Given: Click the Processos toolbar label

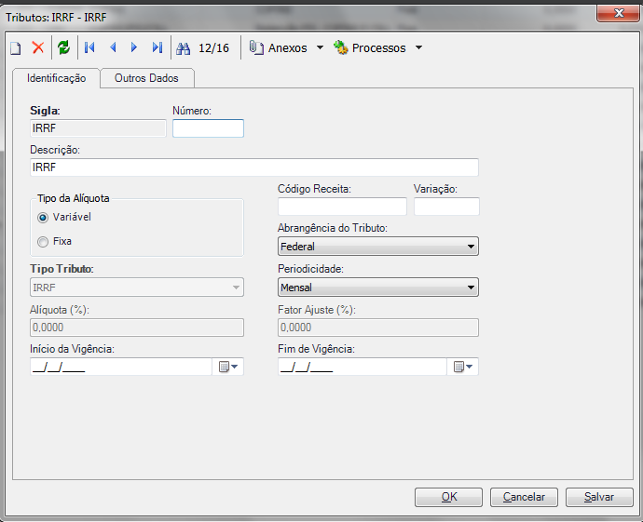Looking at the screenshot, I should coord(378,47).
